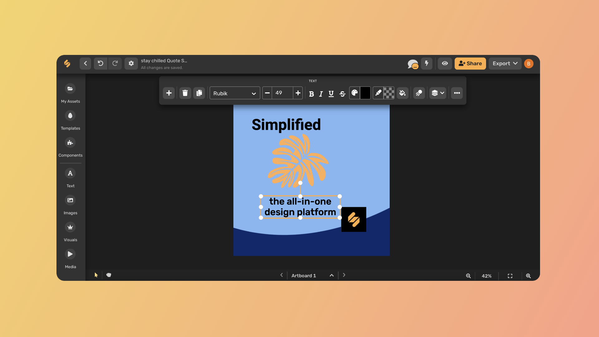This screenshot has height=337, width=599.
Task: Duplicate the selected text element
Action: click(199, 93)
